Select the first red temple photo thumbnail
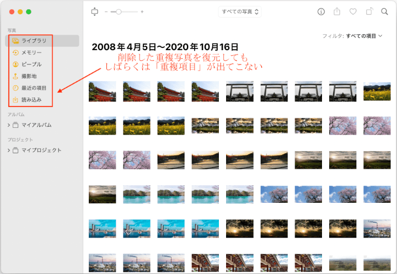The width and height of the screenshot is (397, 274). [x=103, y=92]
